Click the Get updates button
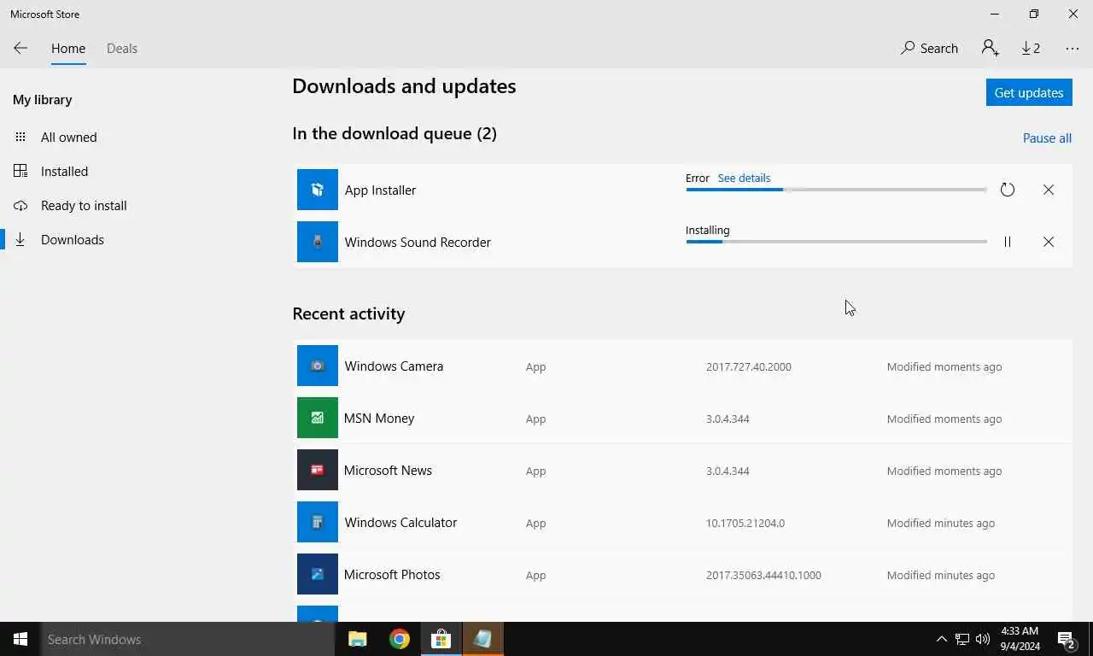Viewport: 1093px width, 656px height. pos(1029,92)
